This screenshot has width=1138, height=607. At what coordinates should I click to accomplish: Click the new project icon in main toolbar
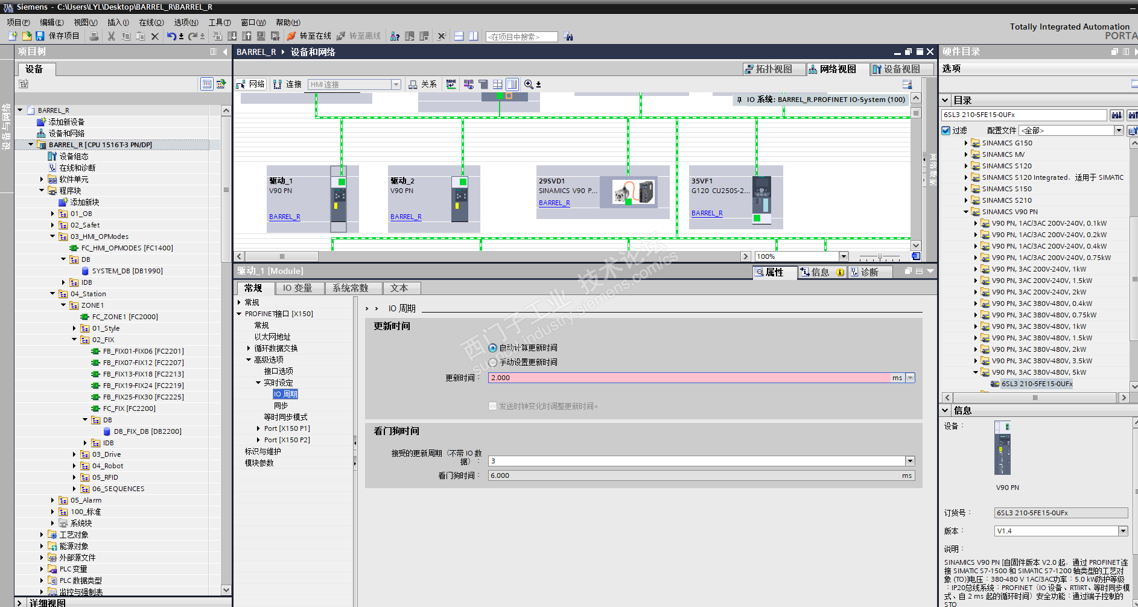[x=13, y=36]
